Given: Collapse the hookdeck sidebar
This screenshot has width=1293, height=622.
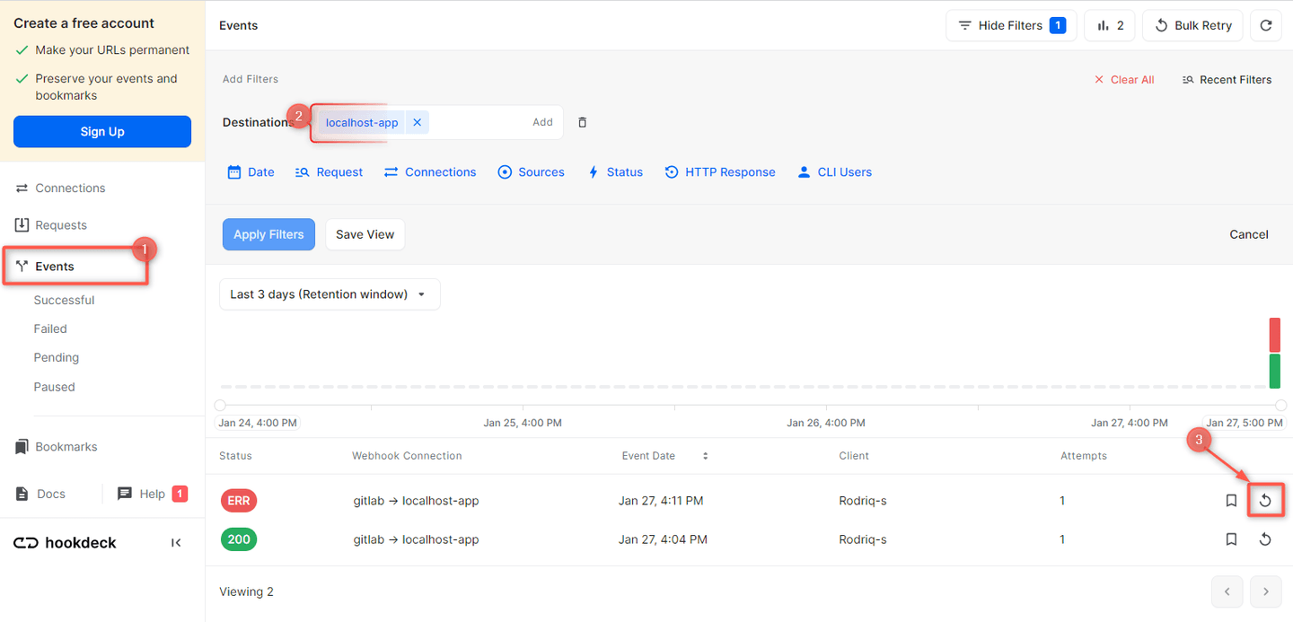Looking at the screenshot, I should point(176,542).
